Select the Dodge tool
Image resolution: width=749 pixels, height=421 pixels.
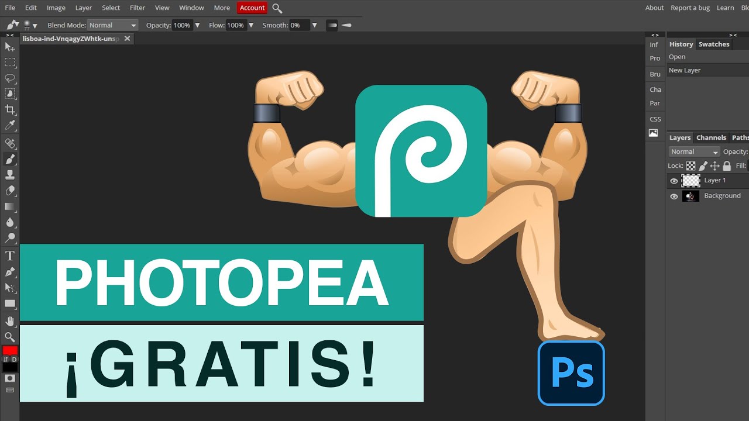[10, 238]
